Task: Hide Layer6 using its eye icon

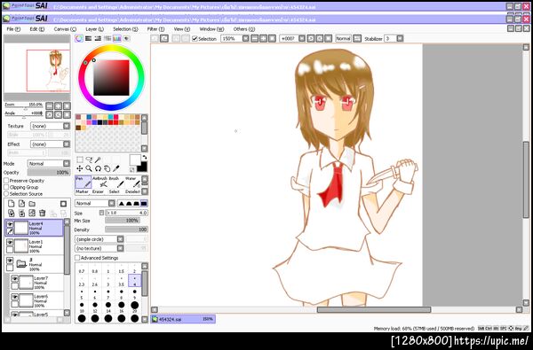Action: 14,297
